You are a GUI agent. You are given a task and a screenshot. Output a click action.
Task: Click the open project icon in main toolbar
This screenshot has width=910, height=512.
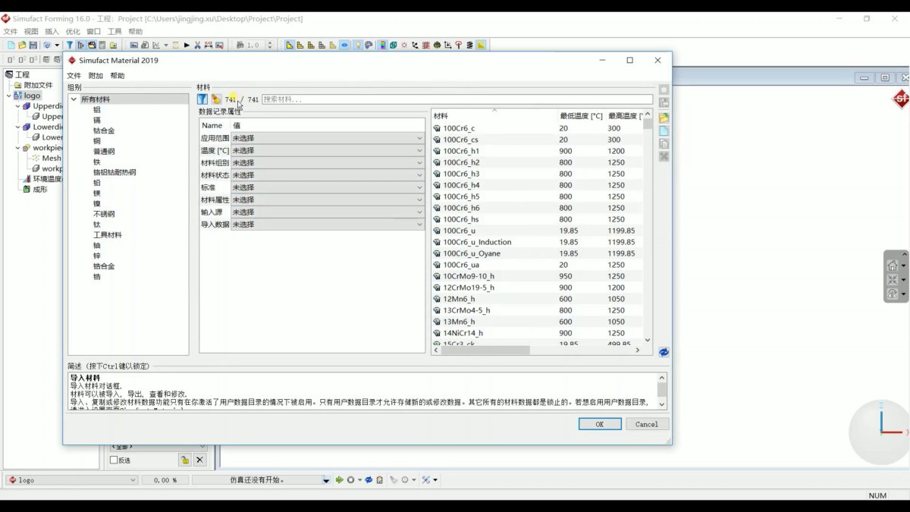22,46
